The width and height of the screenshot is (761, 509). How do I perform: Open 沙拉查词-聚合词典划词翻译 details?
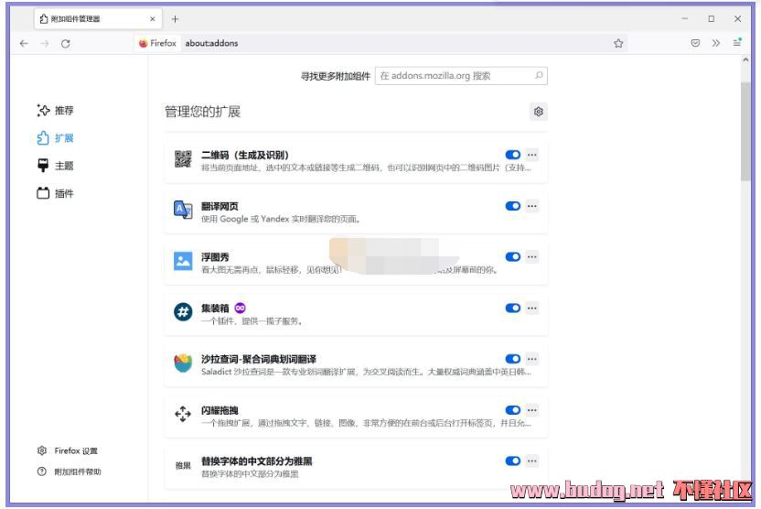coord(356,364)
